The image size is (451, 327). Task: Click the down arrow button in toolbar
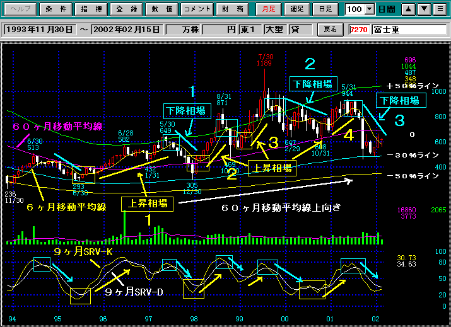(x=423, y=9)
